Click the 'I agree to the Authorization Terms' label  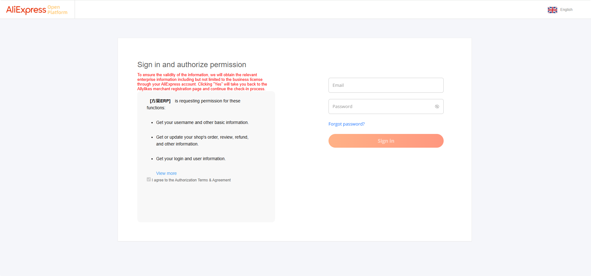pyautogui.click(x=192, y=180)
